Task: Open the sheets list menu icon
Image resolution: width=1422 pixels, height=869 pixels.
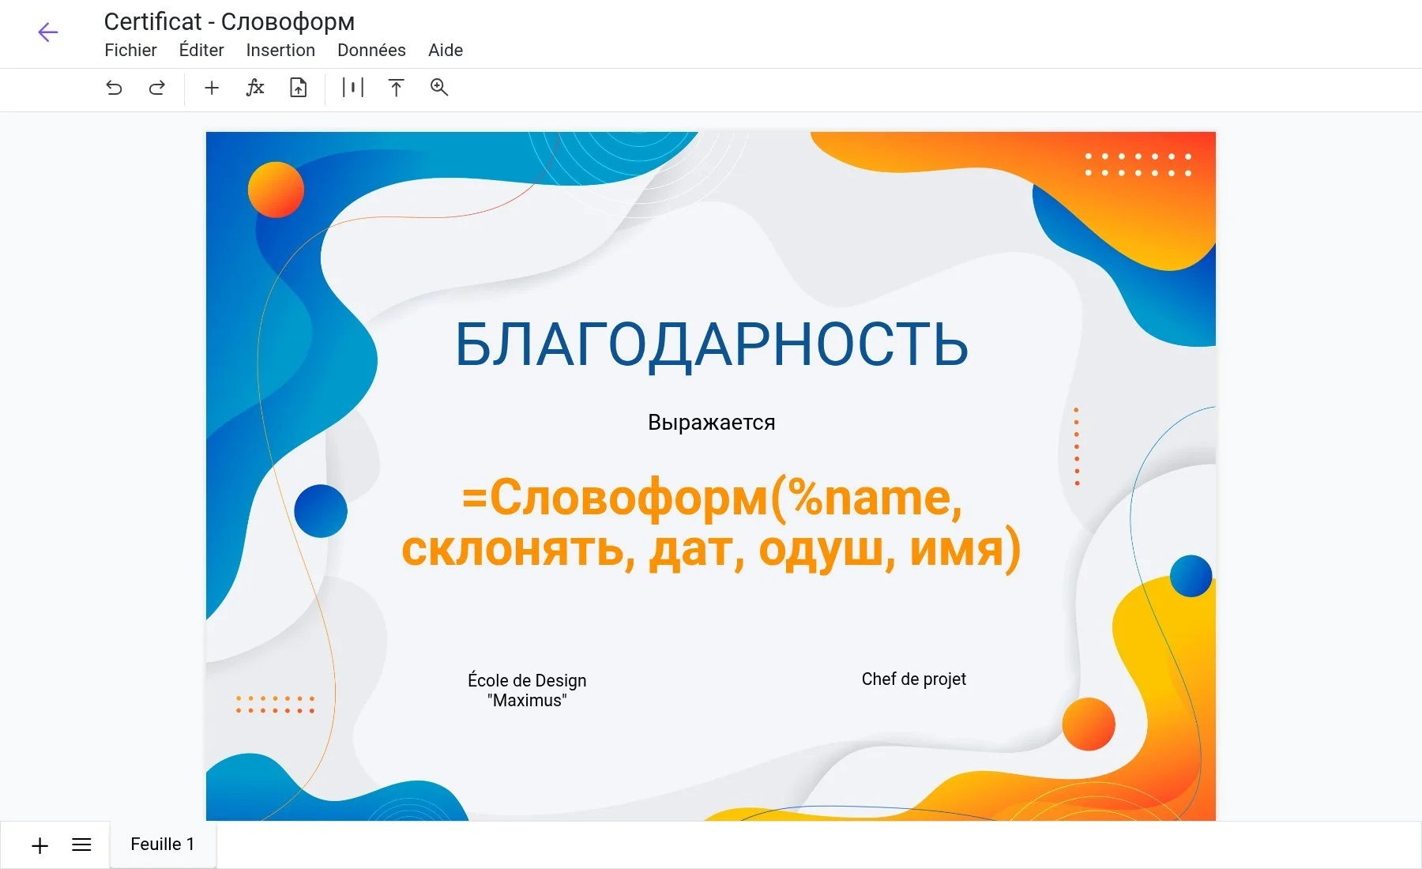Action: [x=81, y=845]
